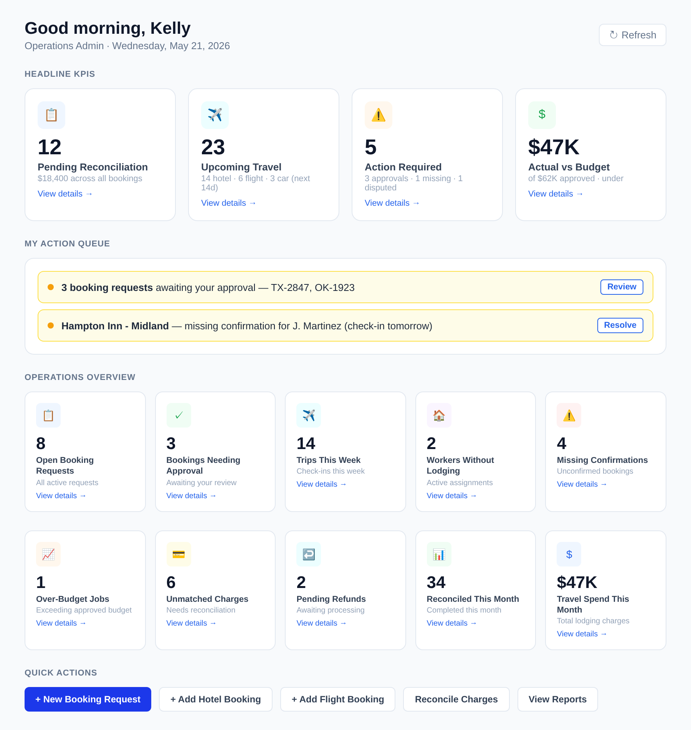Click the 'Unmatched Charges' card title

[207, 599]
